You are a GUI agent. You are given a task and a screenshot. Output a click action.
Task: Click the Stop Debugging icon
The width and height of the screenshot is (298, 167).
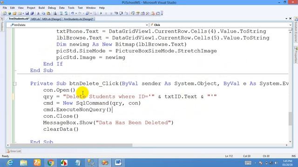coord(111,13)
